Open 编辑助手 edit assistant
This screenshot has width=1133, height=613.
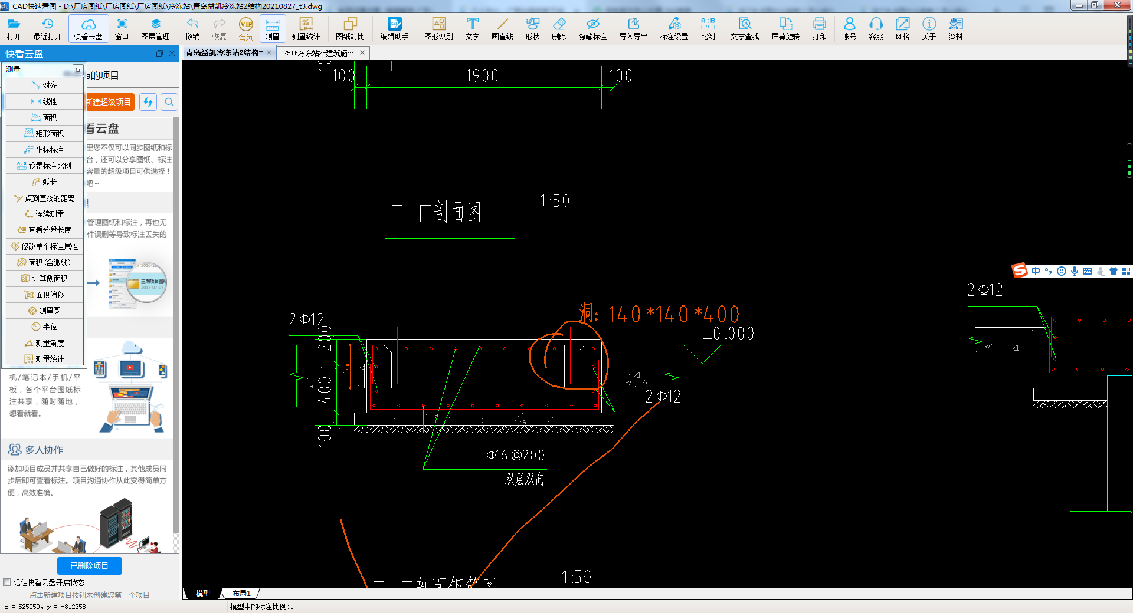tap(394, 28)
